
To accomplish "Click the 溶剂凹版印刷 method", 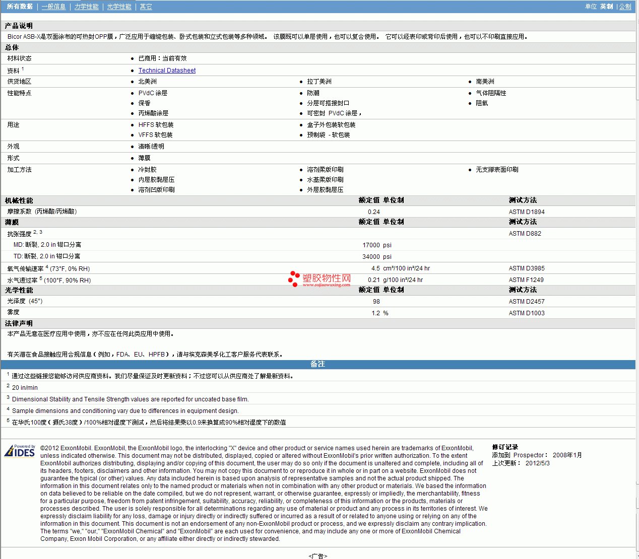I will pos(156,190).
